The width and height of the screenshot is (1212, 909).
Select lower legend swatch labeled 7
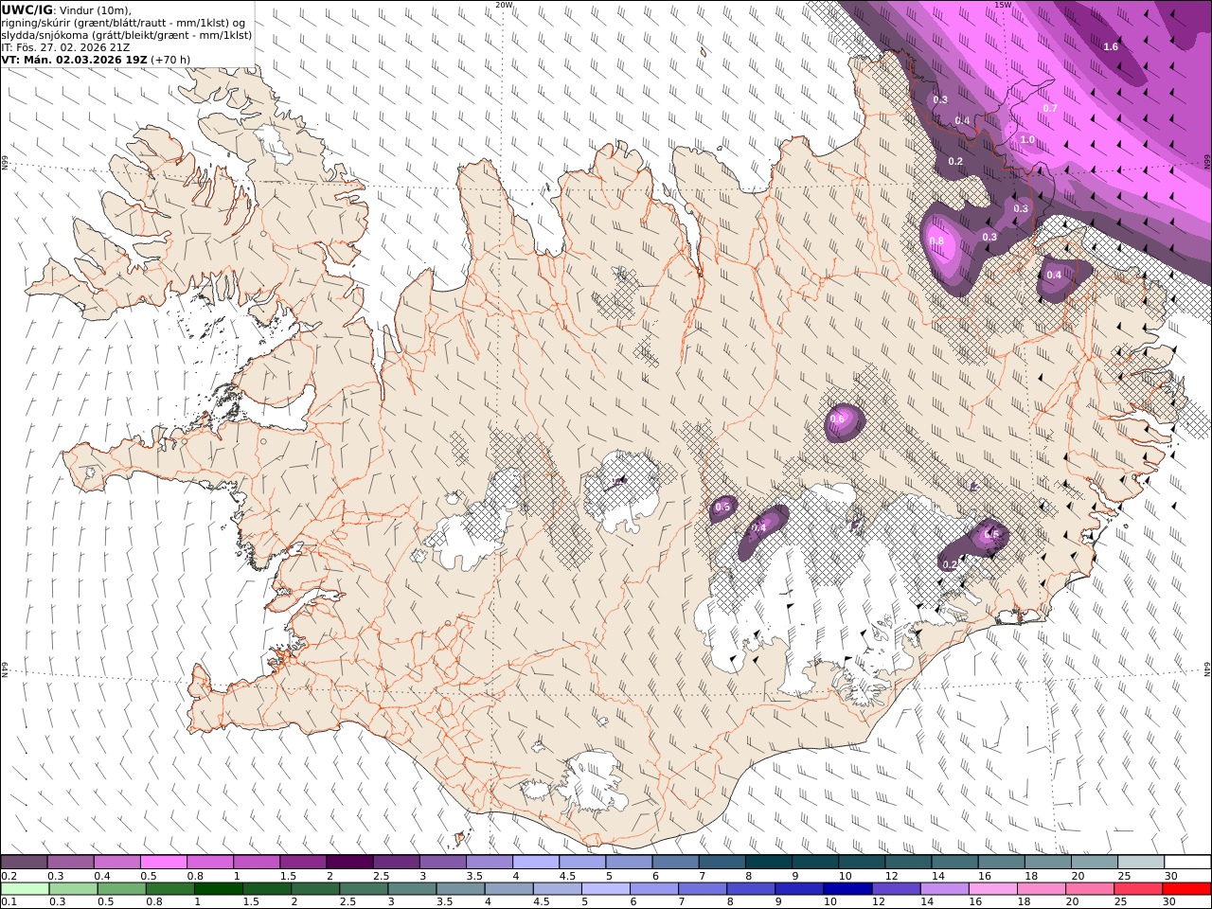[702, 889]
